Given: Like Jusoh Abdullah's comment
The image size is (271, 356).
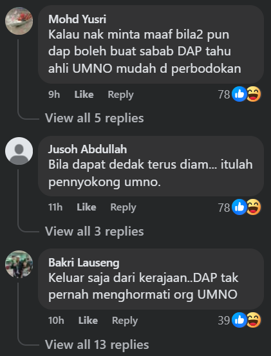Looking at the screenshot, I should click(86, 207).
